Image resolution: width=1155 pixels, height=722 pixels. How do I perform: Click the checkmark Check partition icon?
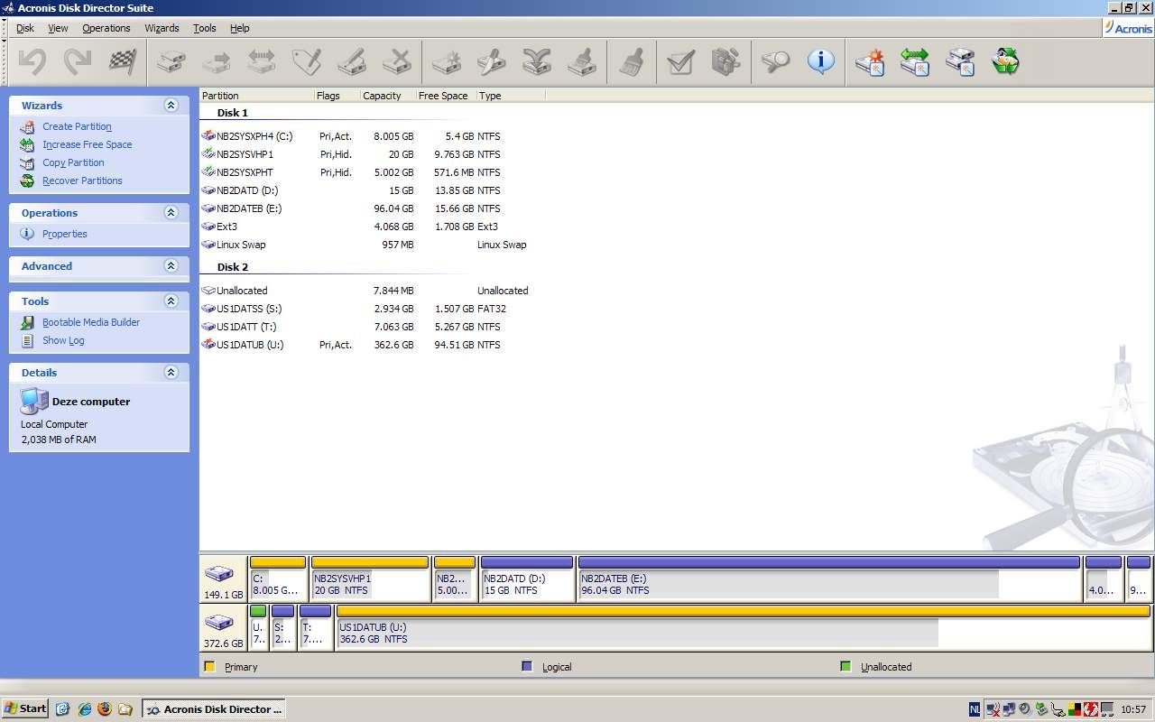[680, 61]
